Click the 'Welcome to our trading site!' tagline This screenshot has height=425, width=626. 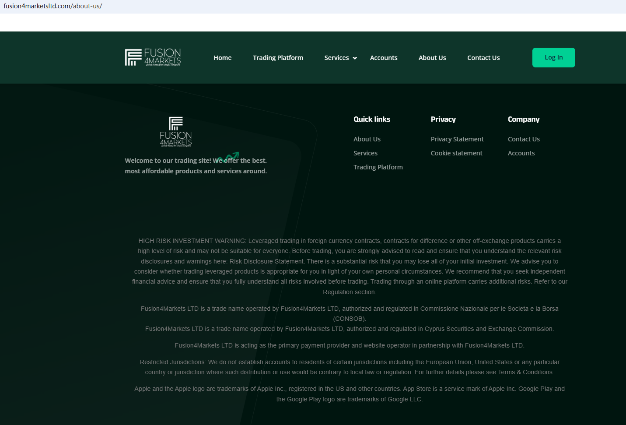[196, 166]
